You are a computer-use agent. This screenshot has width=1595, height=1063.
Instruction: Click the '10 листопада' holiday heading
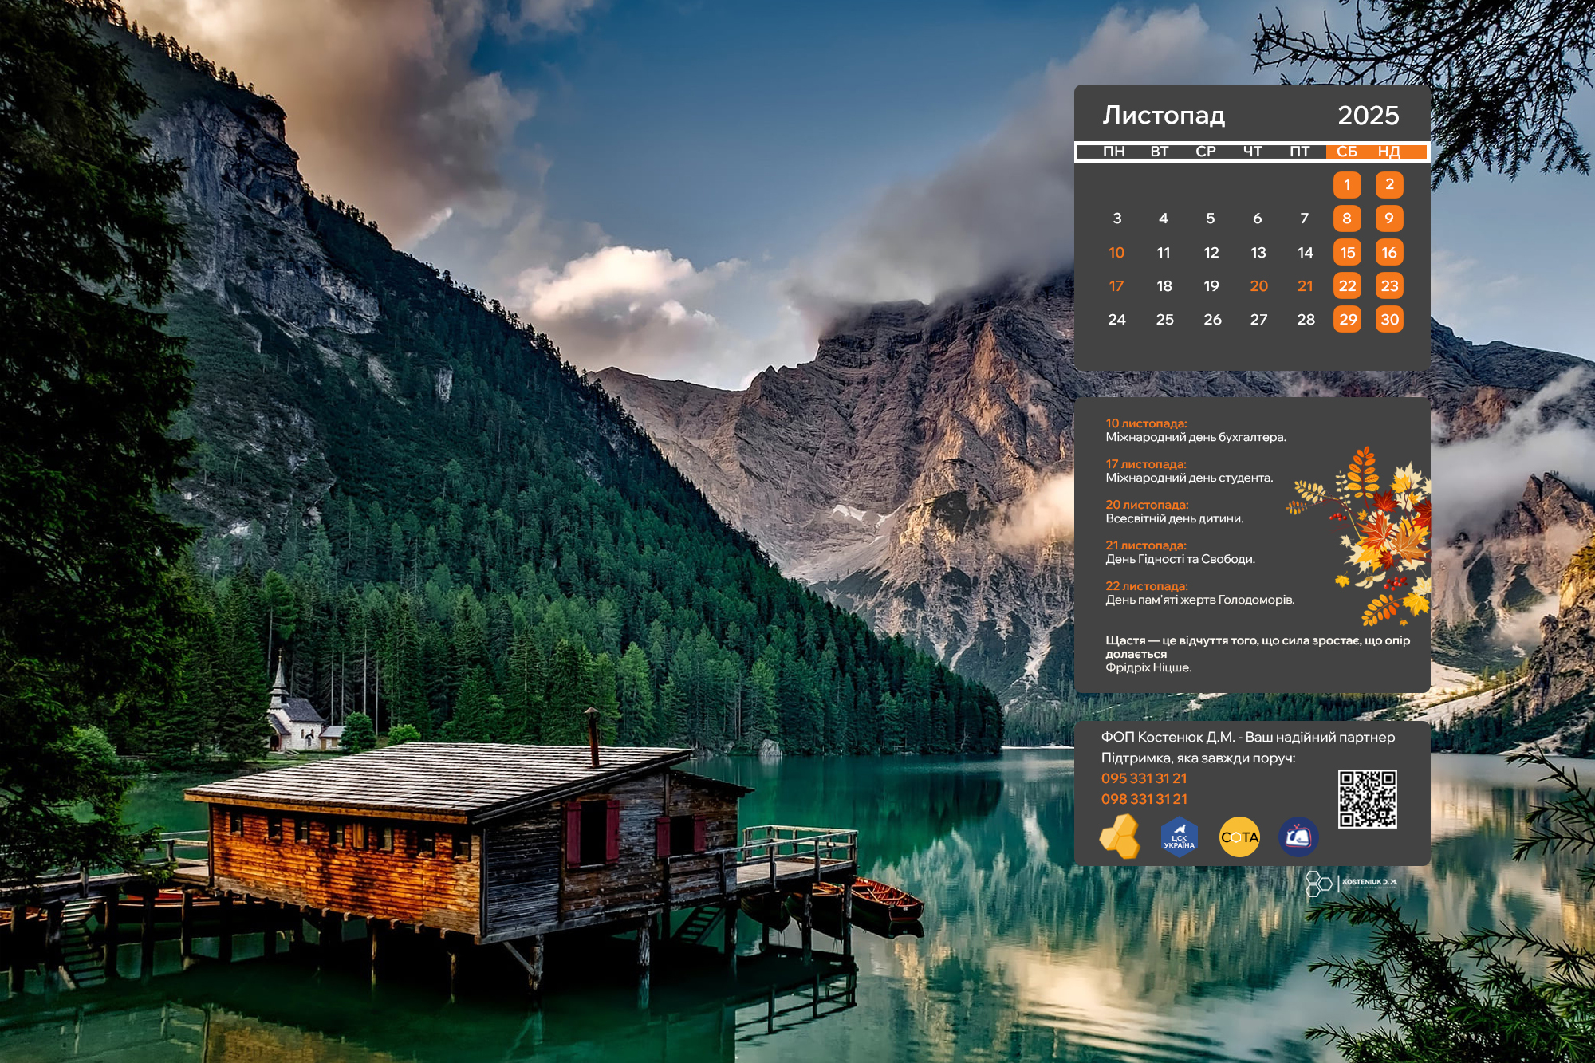click(1146, 423)
